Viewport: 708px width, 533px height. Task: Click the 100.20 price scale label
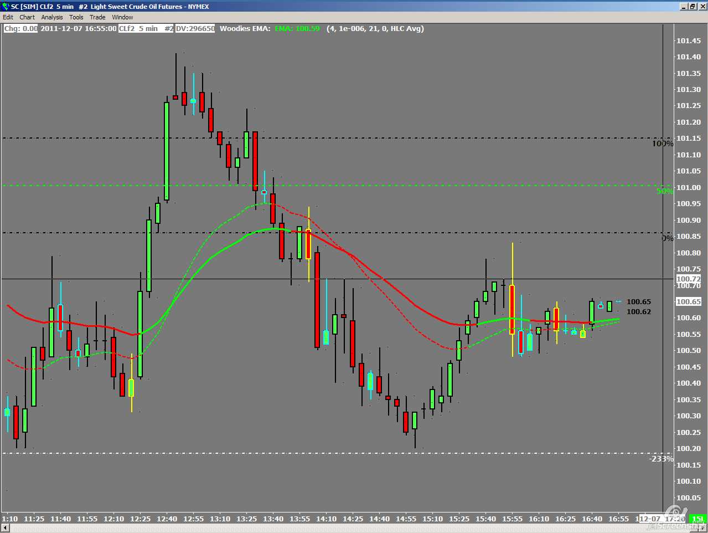pos(688,448)
